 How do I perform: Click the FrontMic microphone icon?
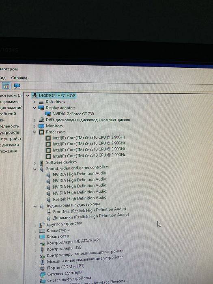point(49,212)
